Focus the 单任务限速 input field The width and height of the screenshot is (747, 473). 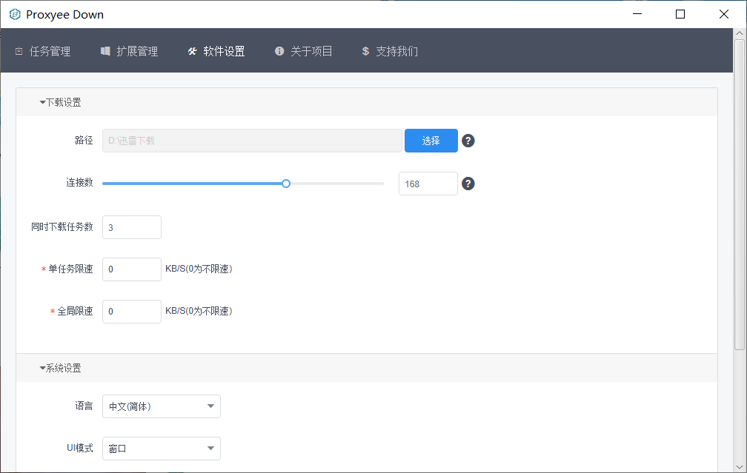(x=131, y=269)
